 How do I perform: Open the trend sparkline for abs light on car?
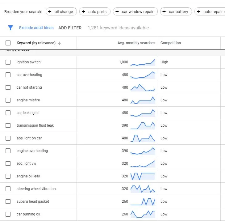pos(143,138)
